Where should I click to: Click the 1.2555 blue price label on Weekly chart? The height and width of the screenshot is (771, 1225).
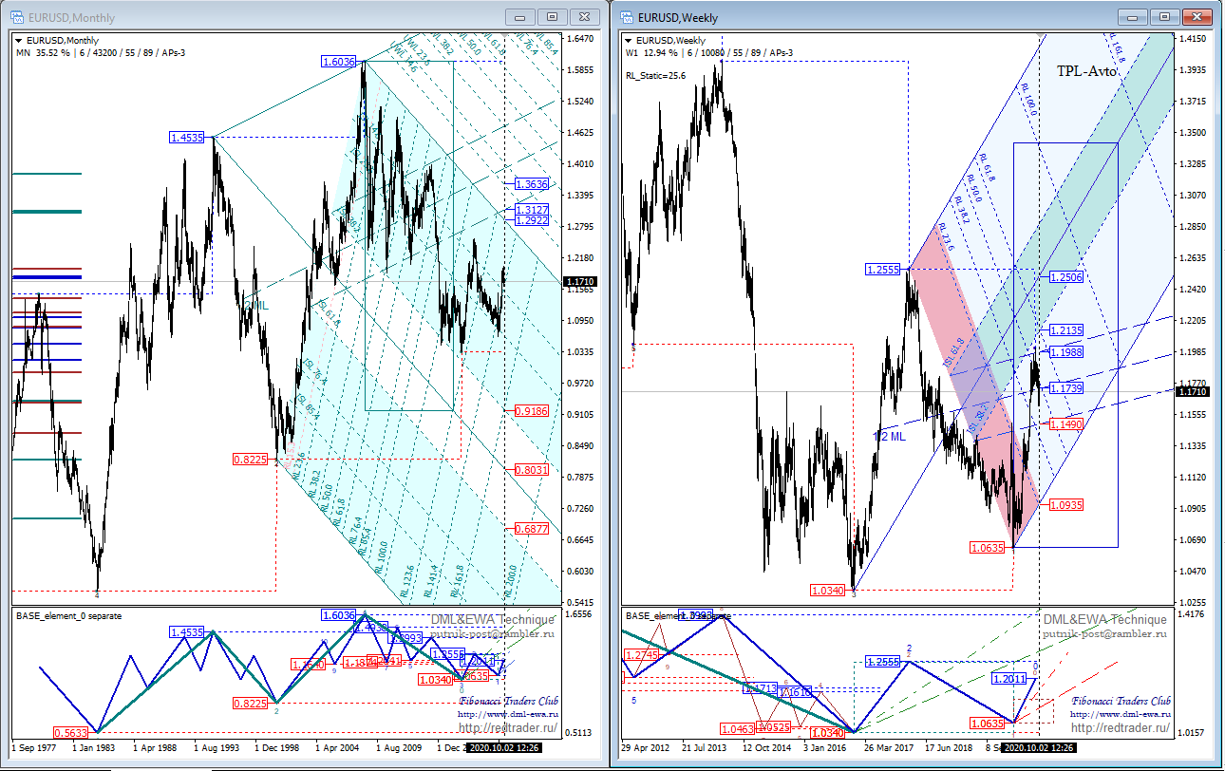pyautogui.click(x=883, y=270)
